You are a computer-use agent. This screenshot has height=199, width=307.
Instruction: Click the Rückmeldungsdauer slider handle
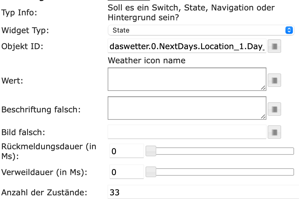coord(151,151)
